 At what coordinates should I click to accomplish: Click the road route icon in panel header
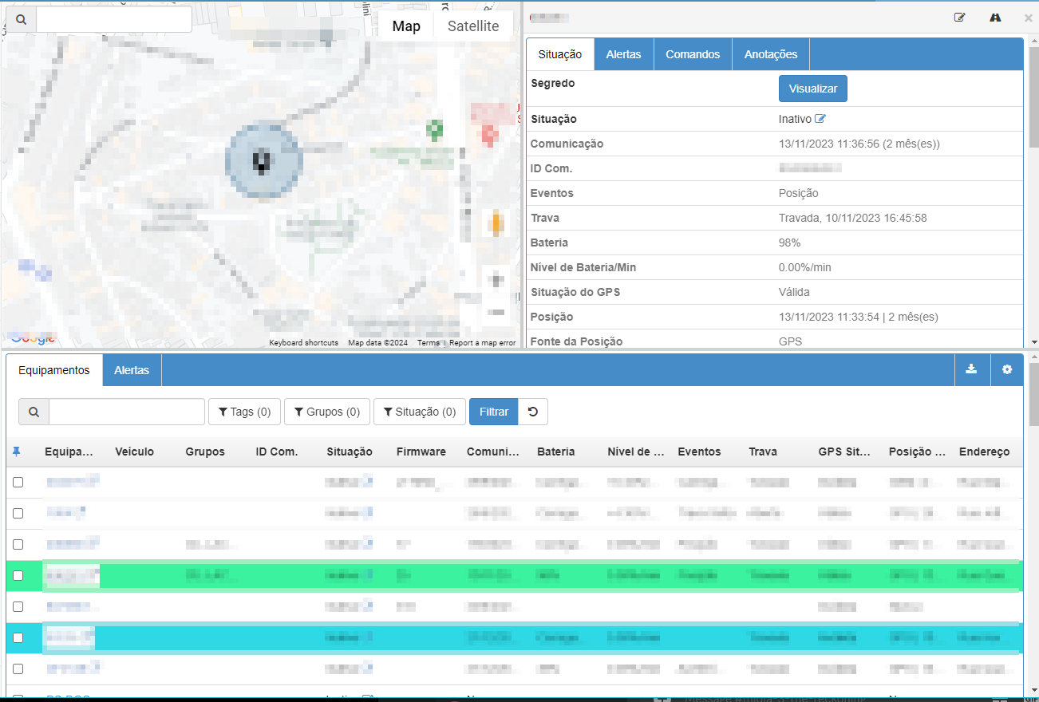pos(995,18)
